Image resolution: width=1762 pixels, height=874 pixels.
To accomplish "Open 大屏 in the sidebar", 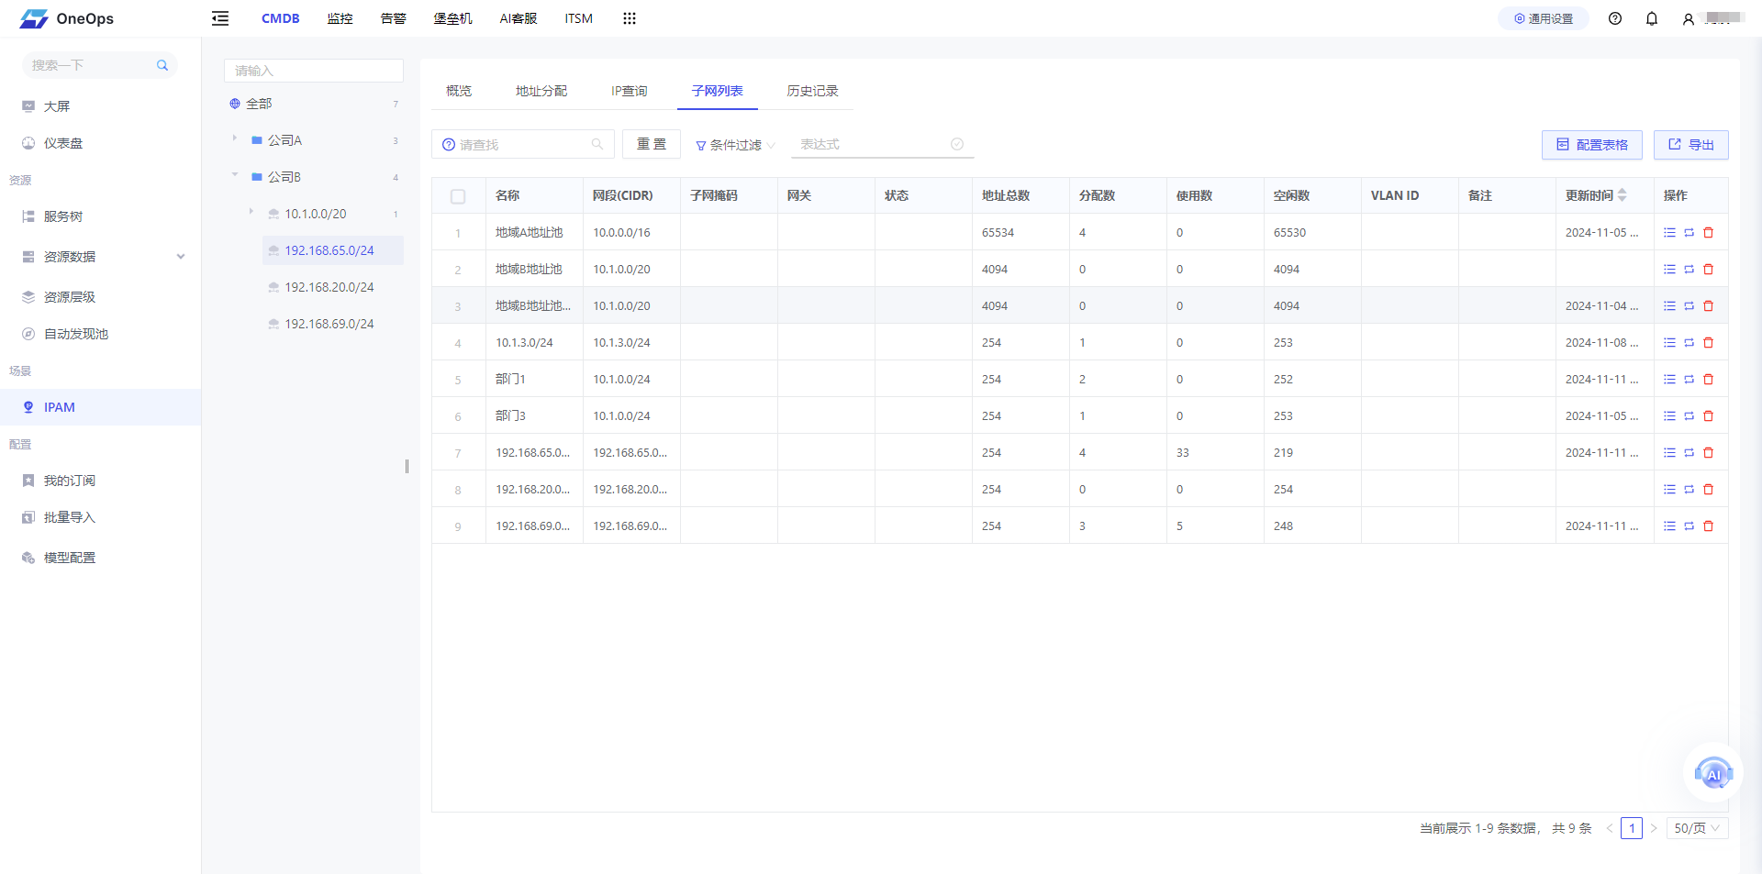I will (x=57, y=106).
